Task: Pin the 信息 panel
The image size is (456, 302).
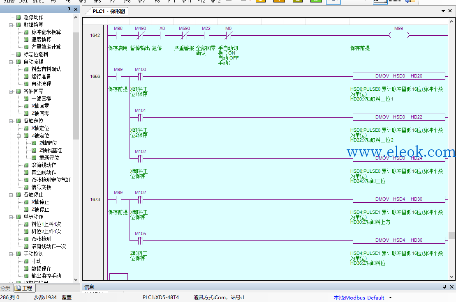Action: [x=444, y=287]
